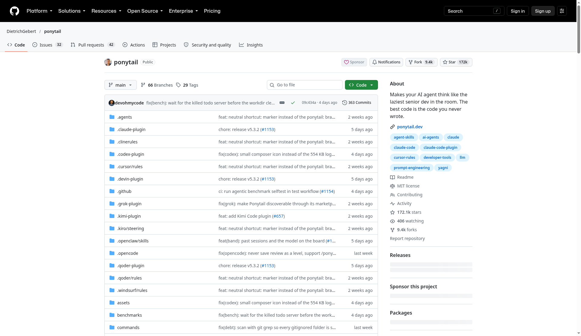Expand the commit message ellipsis button
The width and height of the screenshot is (581, 336).
[x=282, y=103]
